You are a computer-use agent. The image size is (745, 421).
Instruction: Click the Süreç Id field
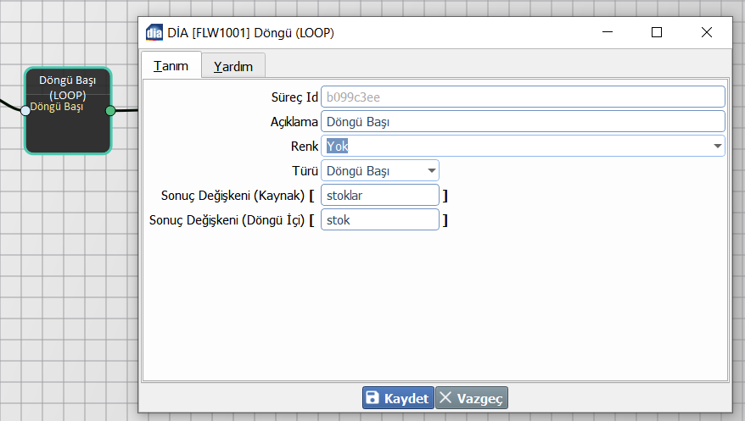(522, 97)
